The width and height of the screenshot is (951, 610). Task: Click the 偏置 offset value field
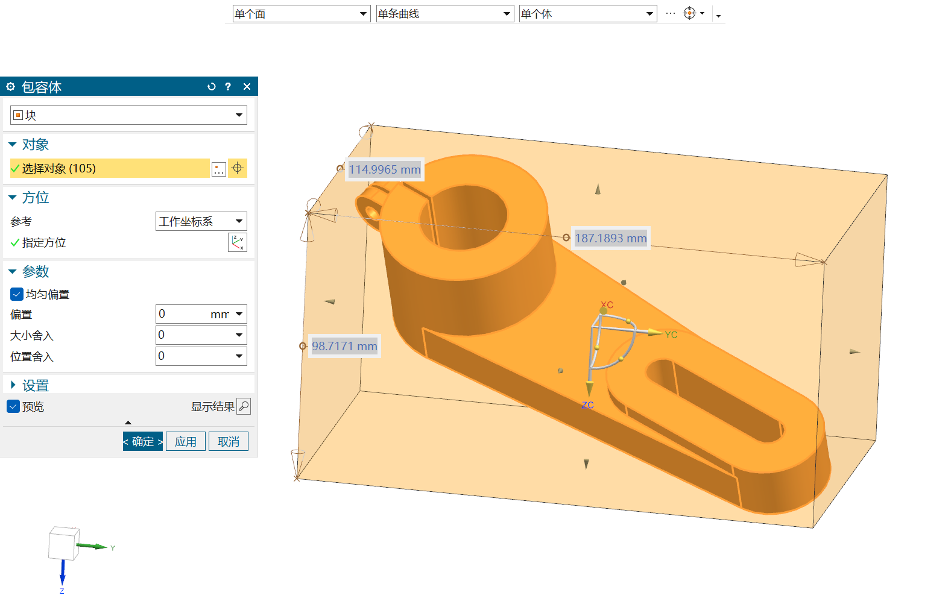coord(181,314)
